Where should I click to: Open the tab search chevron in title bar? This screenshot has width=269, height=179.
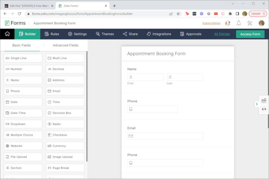tap(233, 3)
